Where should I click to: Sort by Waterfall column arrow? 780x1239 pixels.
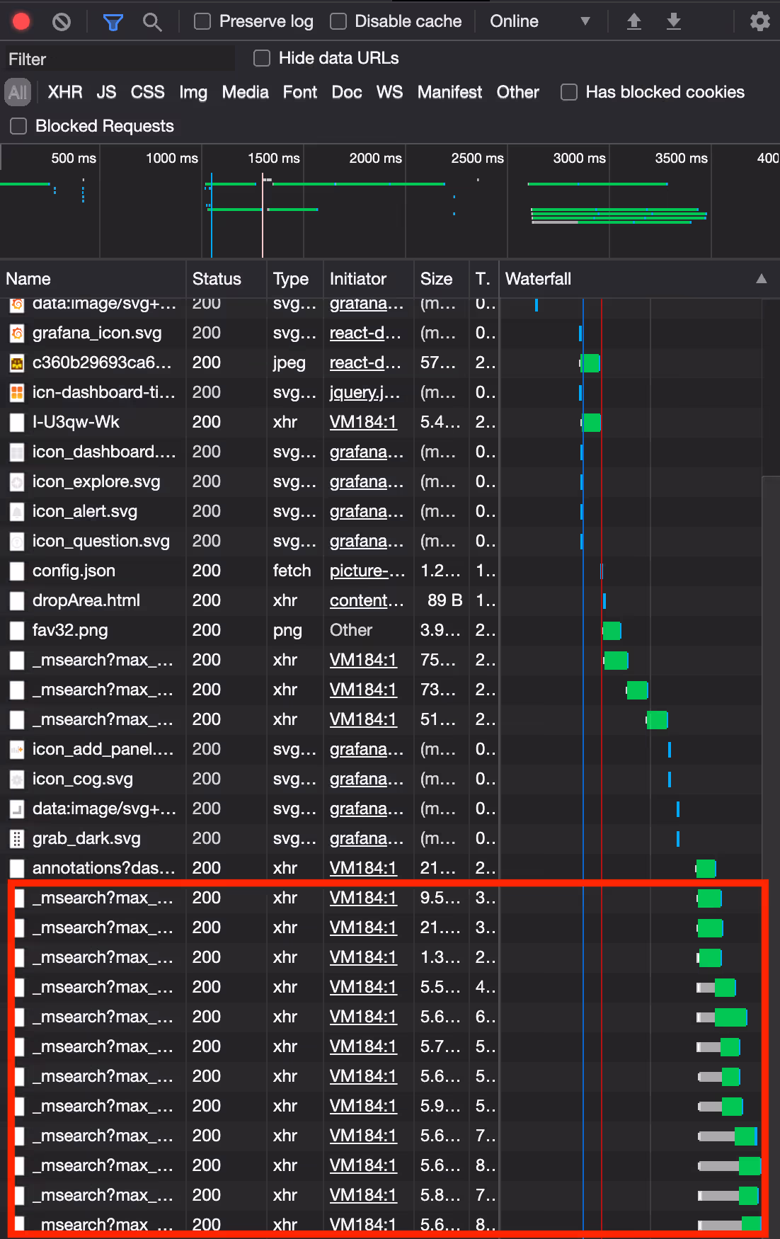[761, 279]
